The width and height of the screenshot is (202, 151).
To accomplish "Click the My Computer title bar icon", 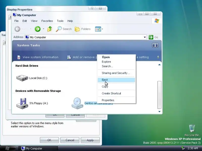I will (x=15, y=15).
